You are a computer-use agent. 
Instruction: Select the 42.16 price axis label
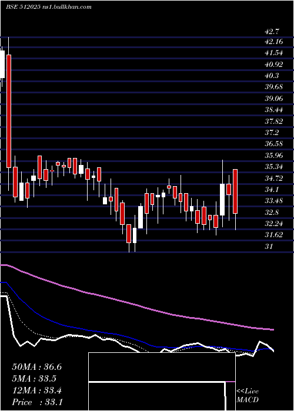point(274,42)
